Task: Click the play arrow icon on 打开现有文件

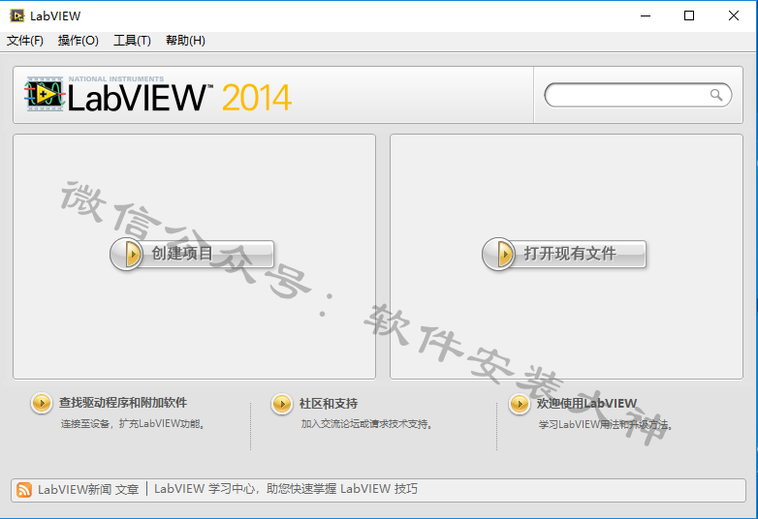Action: [x=499, y=254]
